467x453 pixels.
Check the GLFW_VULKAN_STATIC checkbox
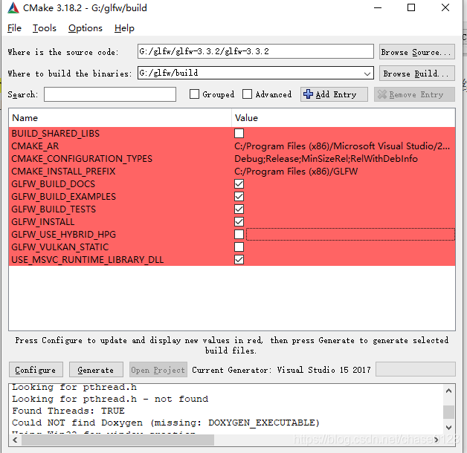point(239,247)
